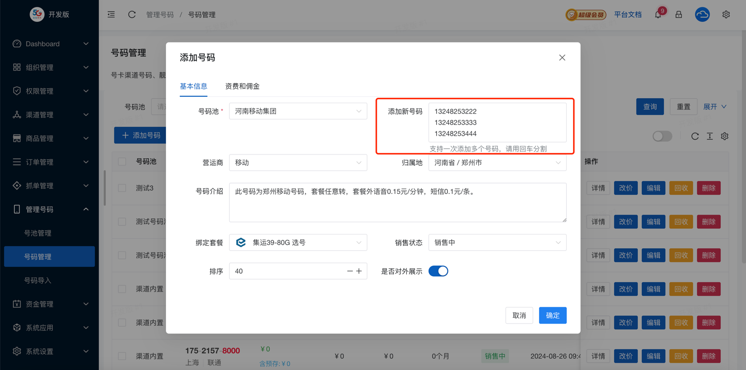Increase 排序 value with plus button
The width and height of the screenshot is (746, 370).
click(359, 271)
